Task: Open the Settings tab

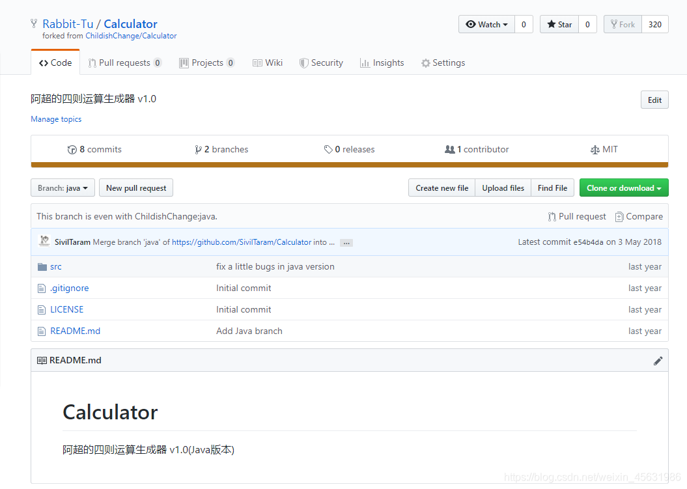Action: tap(443, 63)
